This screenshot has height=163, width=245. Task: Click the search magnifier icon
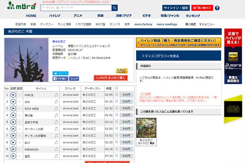point(114,8)
